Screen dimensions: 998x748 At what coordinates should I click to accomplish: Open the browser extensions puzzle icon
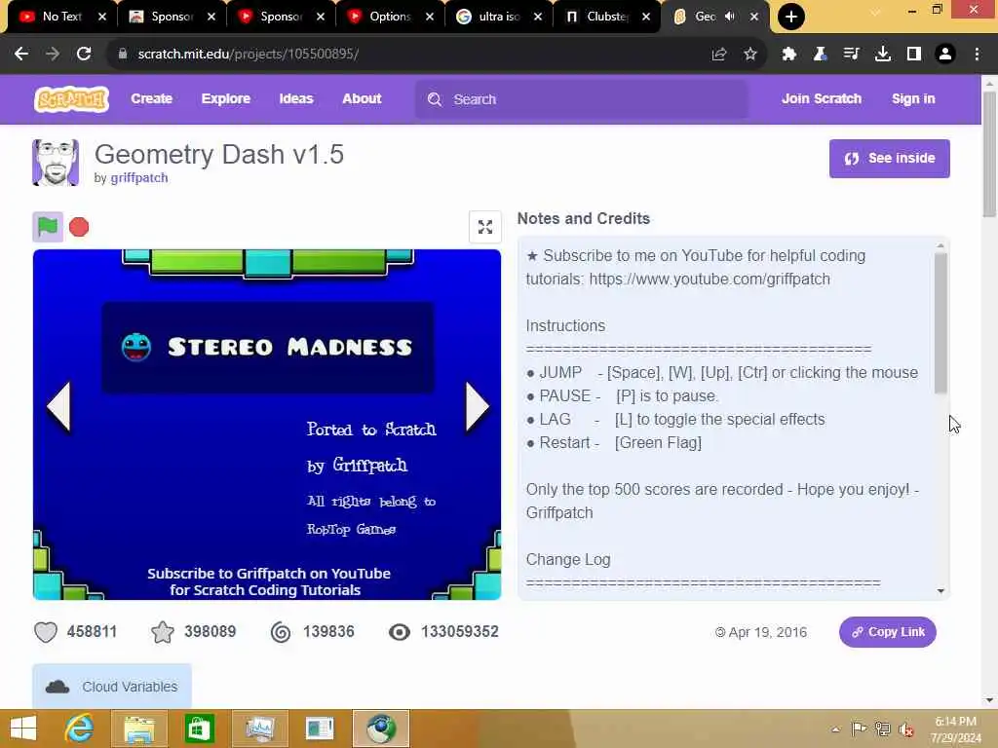pyautogui.click(x=789, y=55)
